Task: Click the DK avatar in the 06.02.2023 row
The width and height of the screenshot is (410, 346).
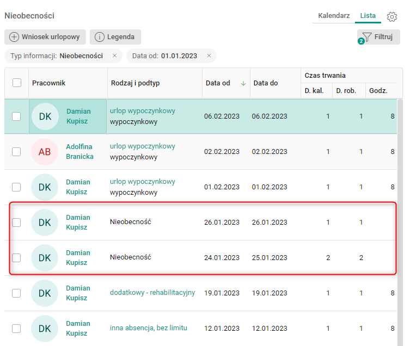Action: click(45, 116)
